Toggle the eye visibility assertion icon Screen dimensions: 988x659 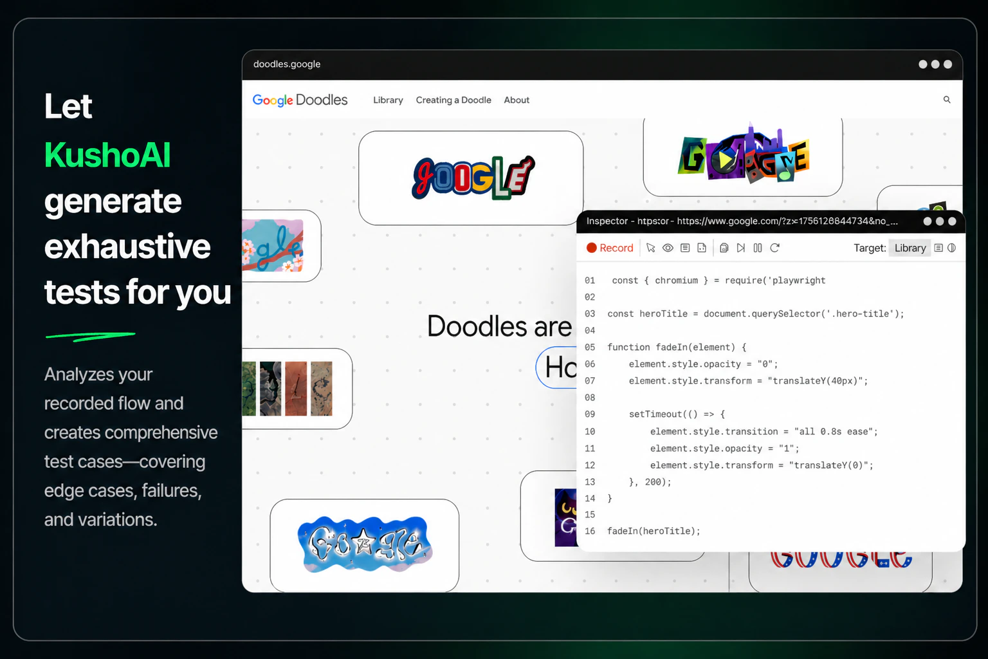(x=668, y=248)
